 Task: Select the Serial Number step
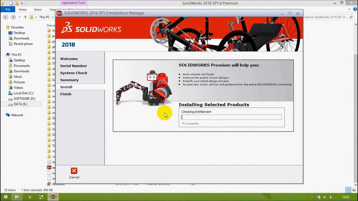coord(73,66)
